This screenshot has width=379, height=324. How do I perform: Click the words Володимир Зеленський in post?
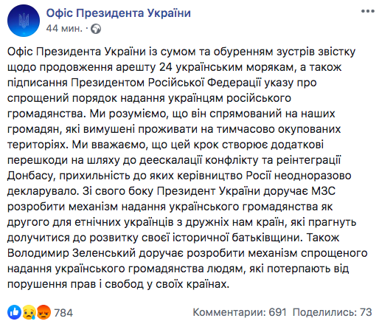[x=72, y=253]
